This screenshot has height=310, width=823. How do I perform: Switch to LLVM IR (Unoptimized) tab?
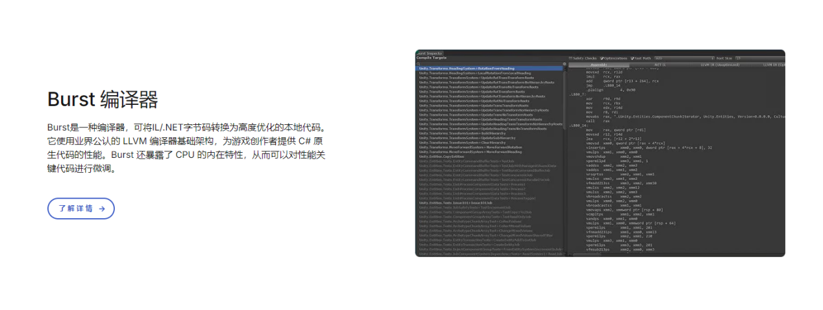tap(720, 65)
